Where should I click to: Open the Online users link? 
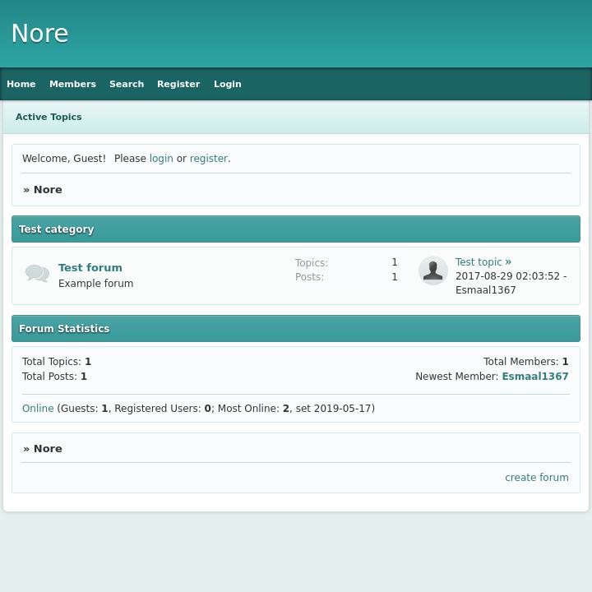coord(38,409)
